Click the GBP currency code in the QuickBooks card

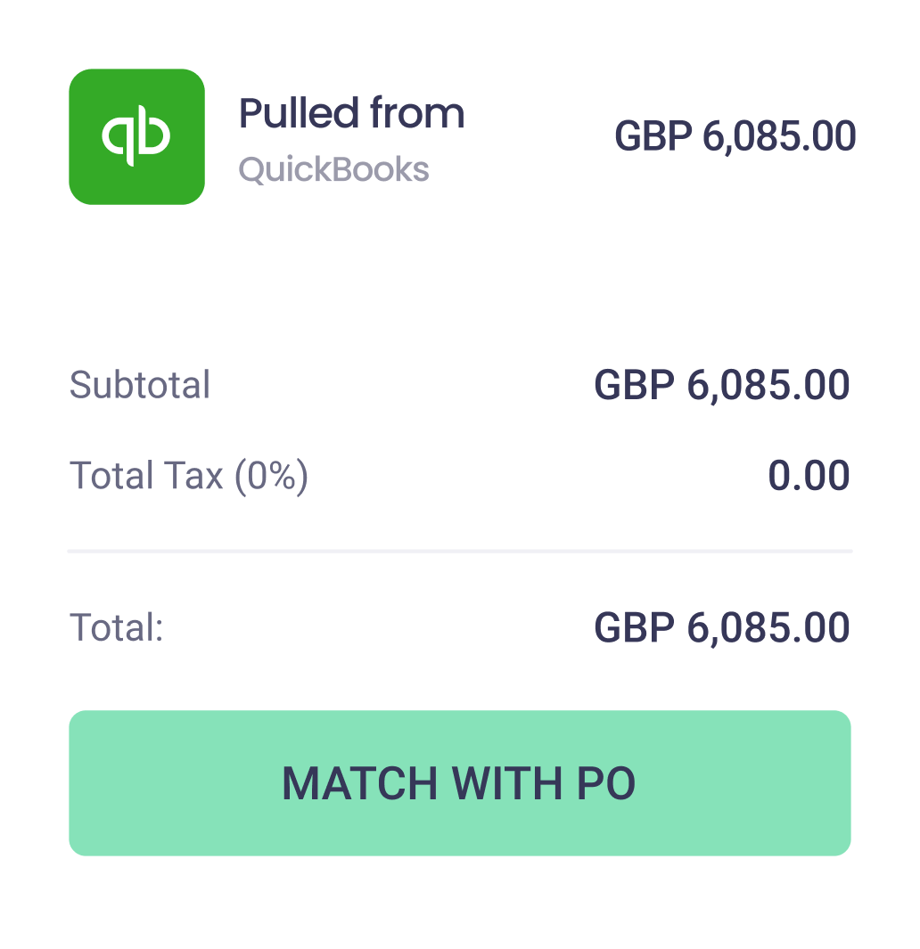pyautogui.click(x=653, y=136)
